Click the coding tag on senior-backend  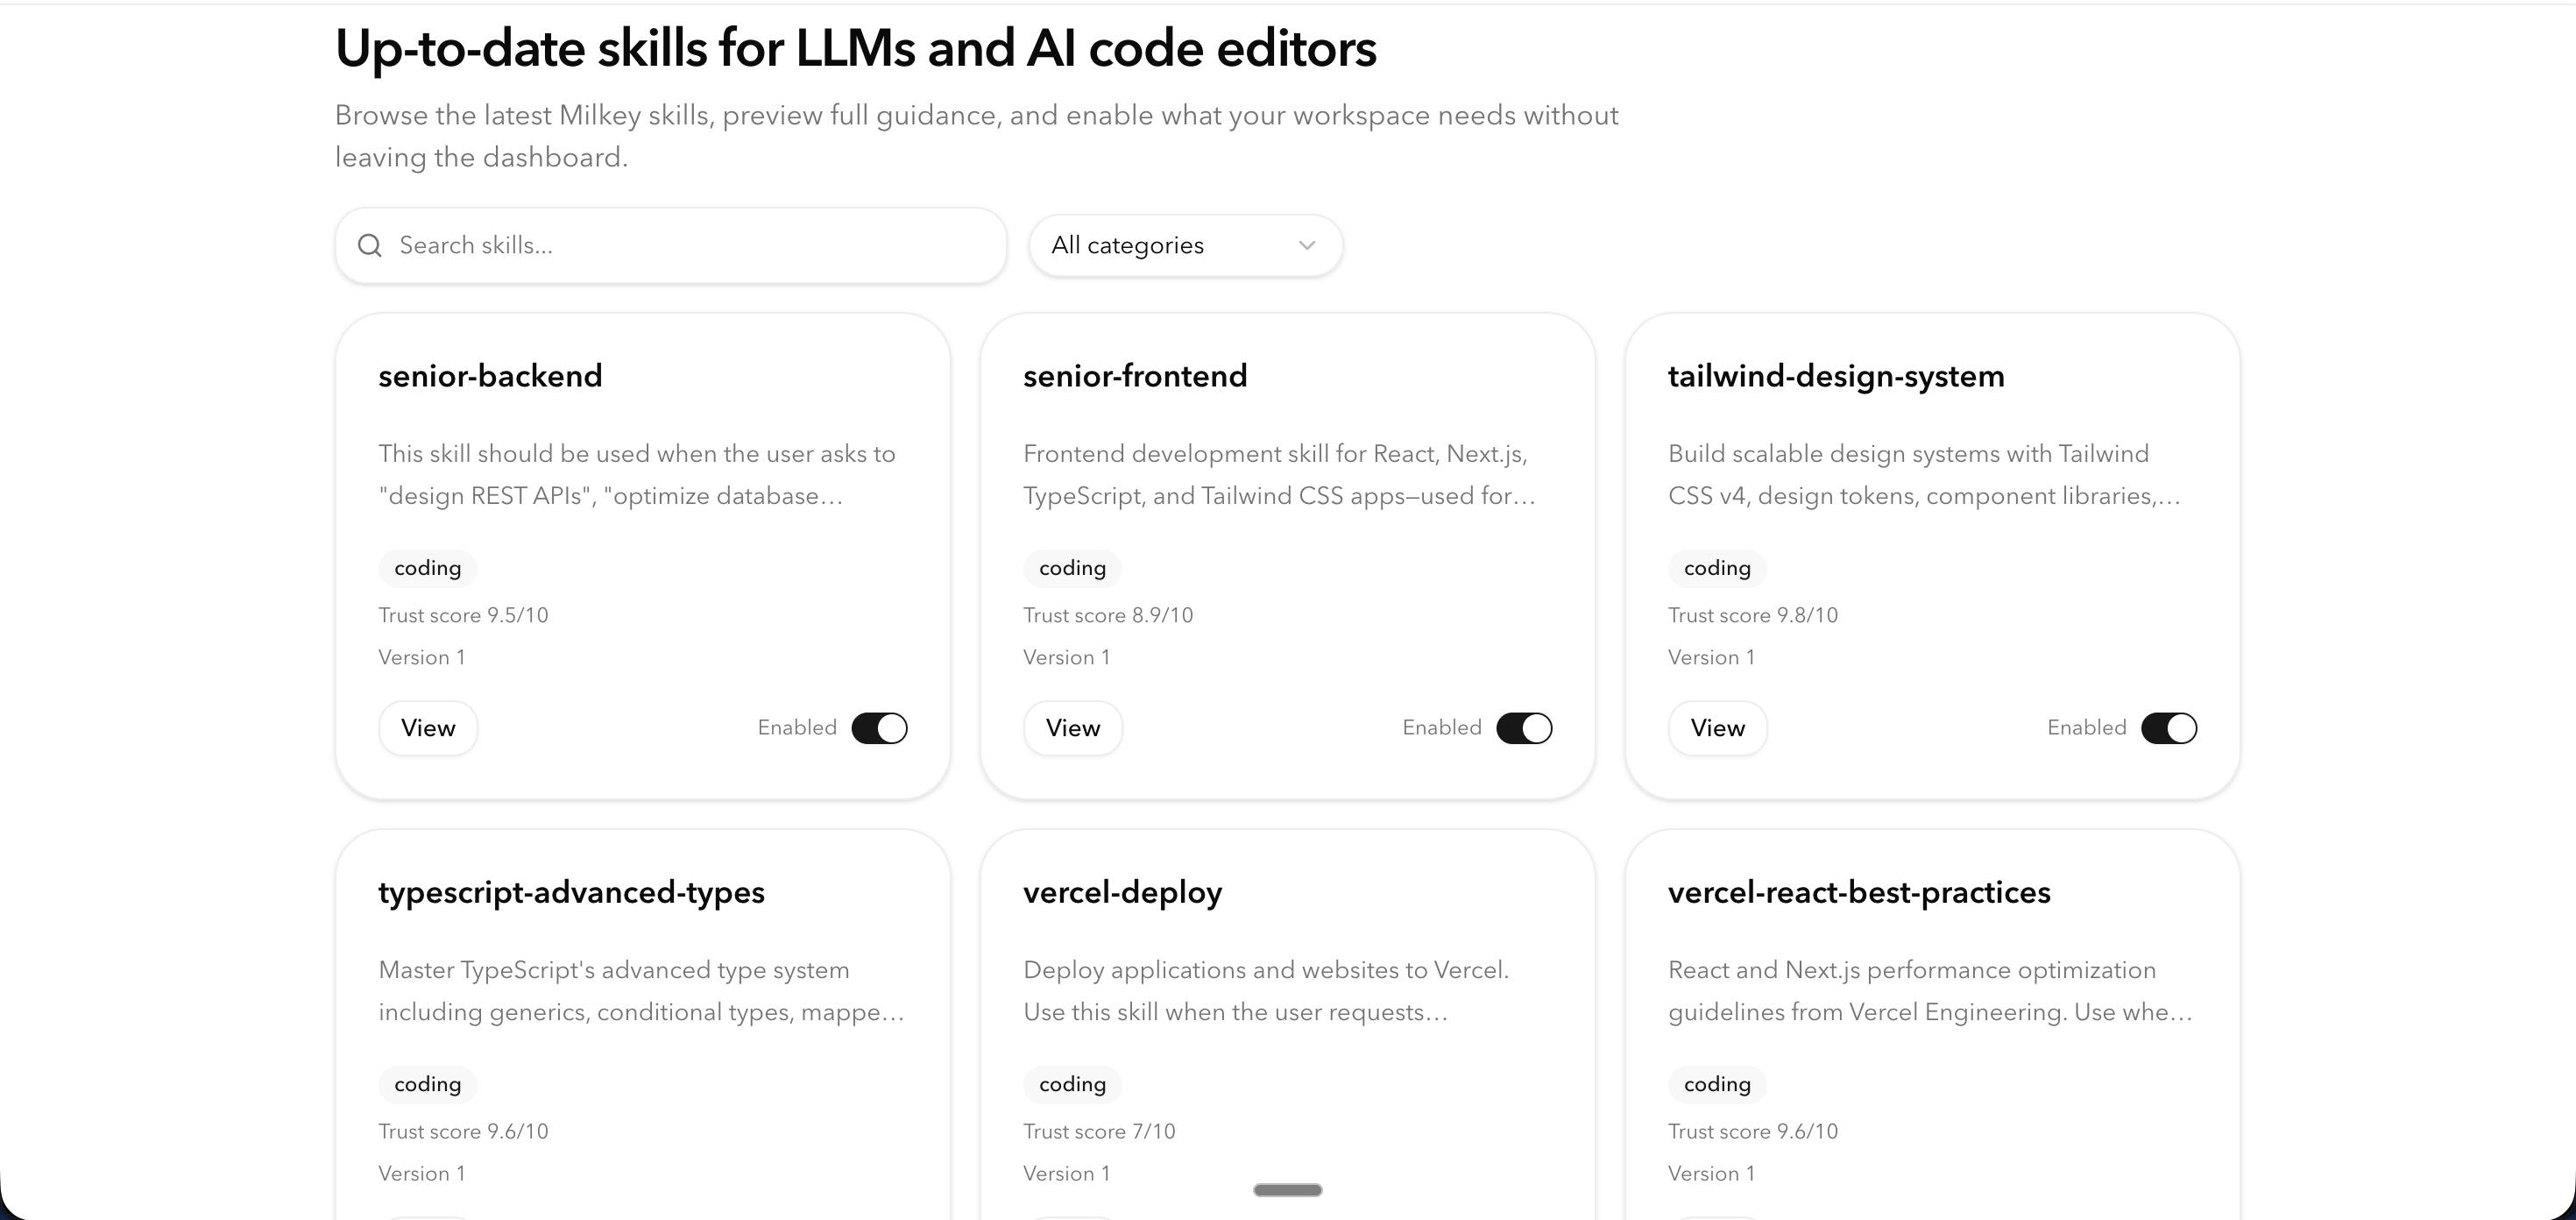427,568
